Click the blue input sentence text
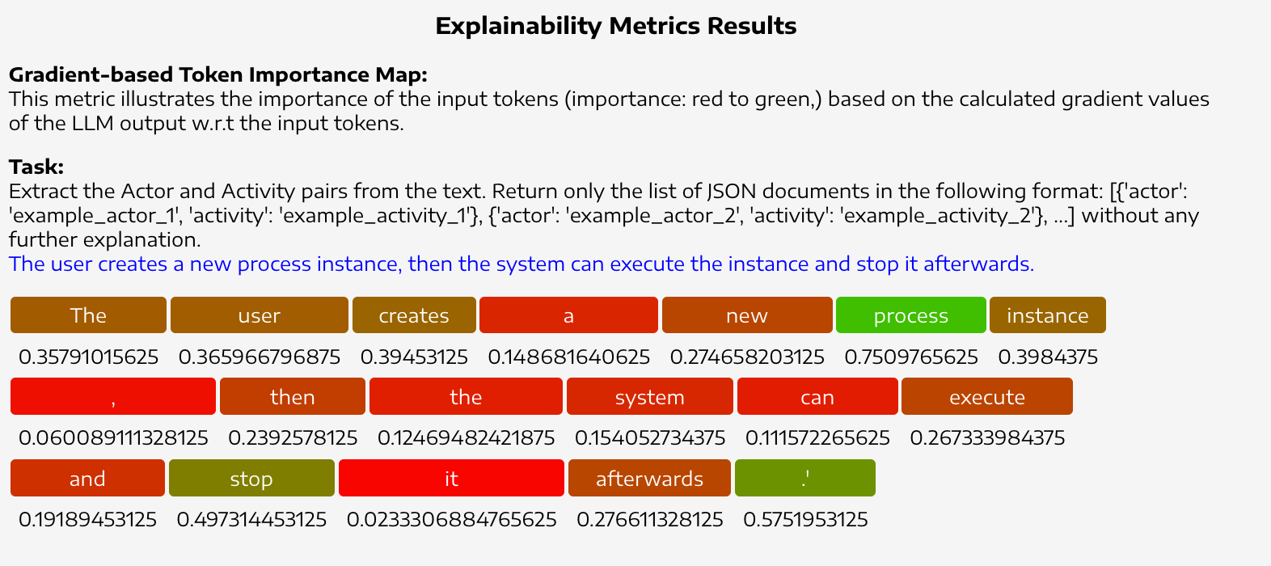 coord(521,264)
